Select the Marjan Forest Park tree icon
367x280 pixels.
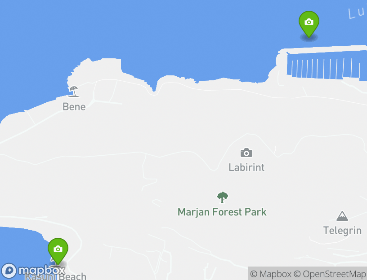222,197
